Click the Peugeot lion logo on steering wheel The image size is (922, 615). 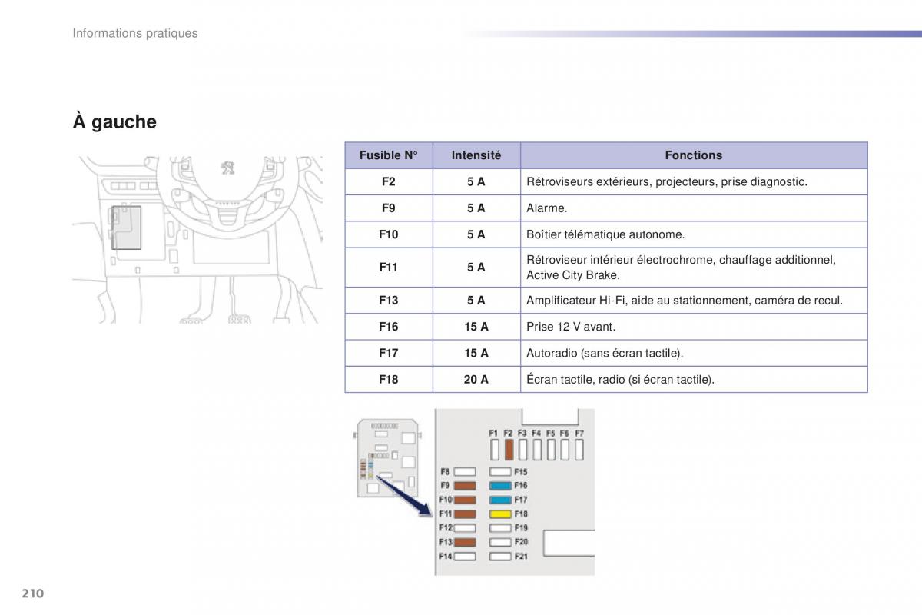click(x=228, y=168)
